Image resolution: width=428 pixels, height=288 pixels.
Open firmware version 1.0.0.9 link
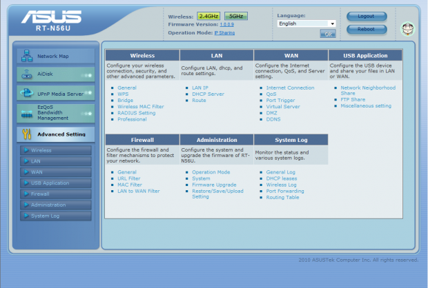[227, 25]
